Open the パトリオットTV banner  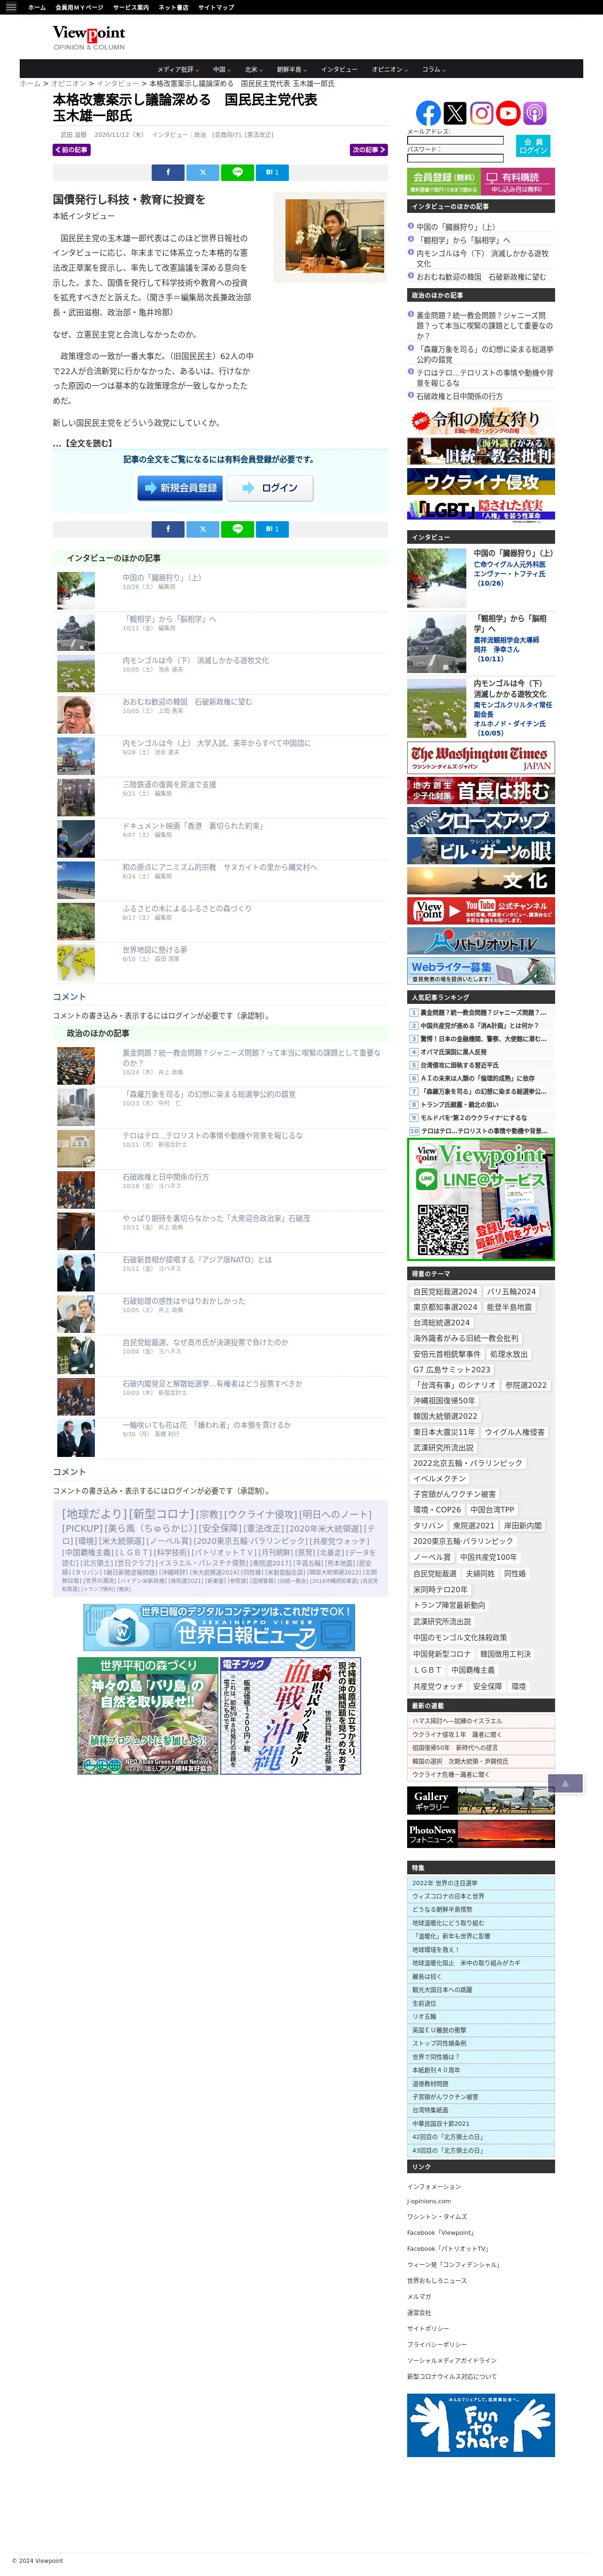[x=481, y=941]
